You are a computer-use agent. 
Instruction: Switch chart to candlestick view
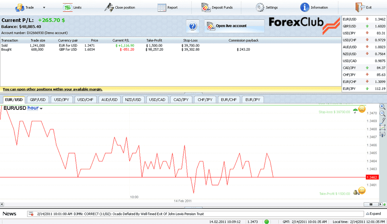(382, 134)
